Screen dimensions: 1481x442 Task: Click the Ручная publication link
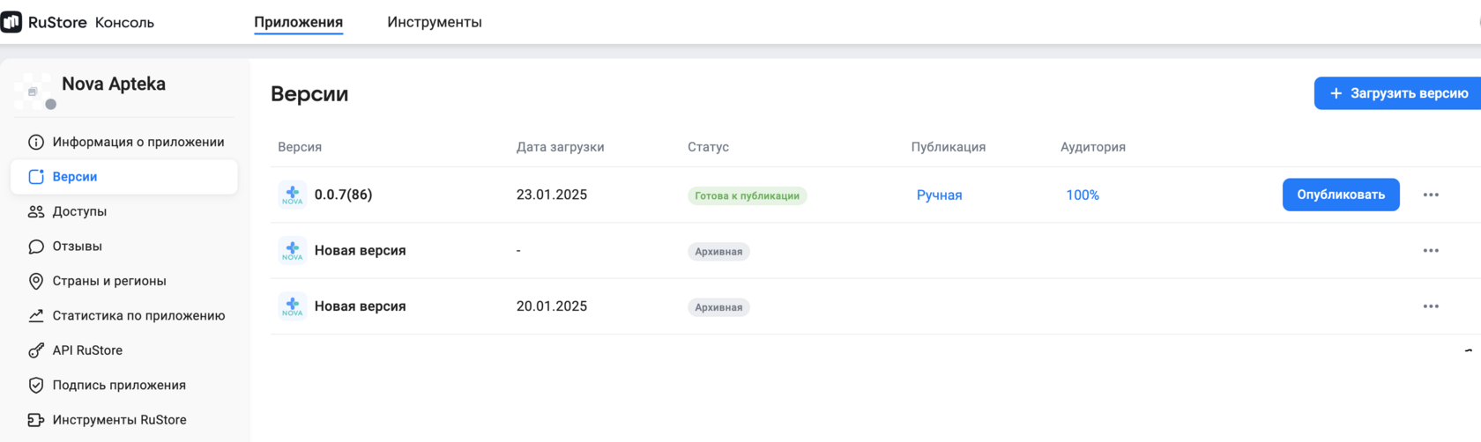(x=939, y=195)
